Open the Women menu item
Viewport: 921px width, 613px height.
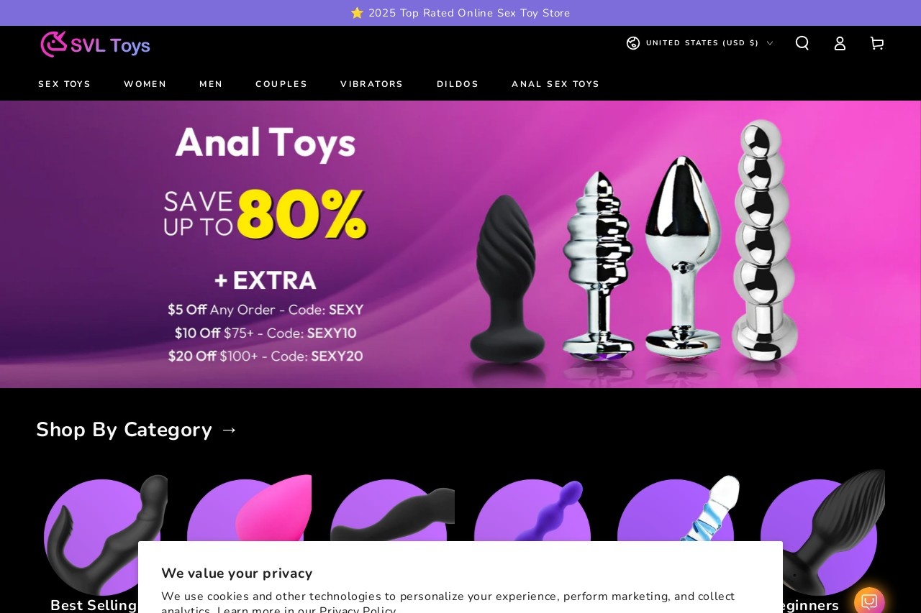145,84
